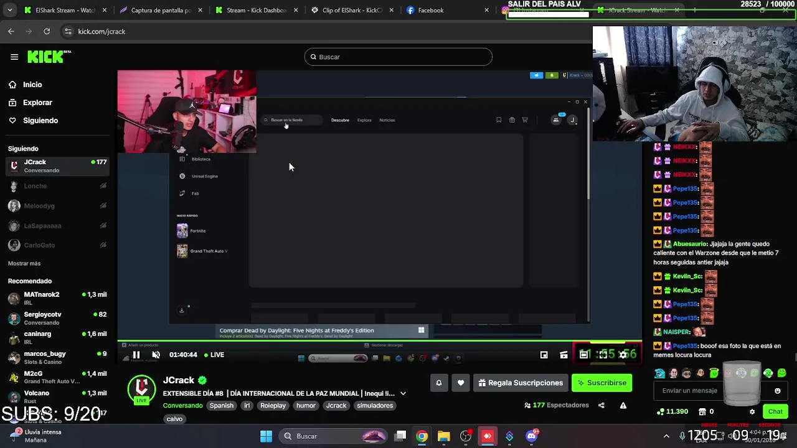This screenshot has width=797, height=448.
Task: Switch to Stream - Kick Dashboard tab
Action: 256,10
